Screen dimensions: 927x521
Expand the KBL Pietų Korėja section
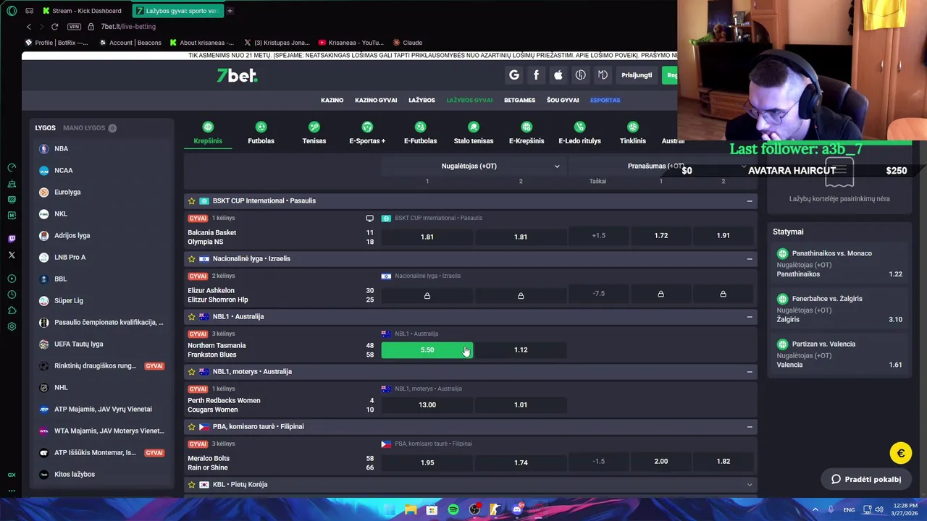click(750, 485)
